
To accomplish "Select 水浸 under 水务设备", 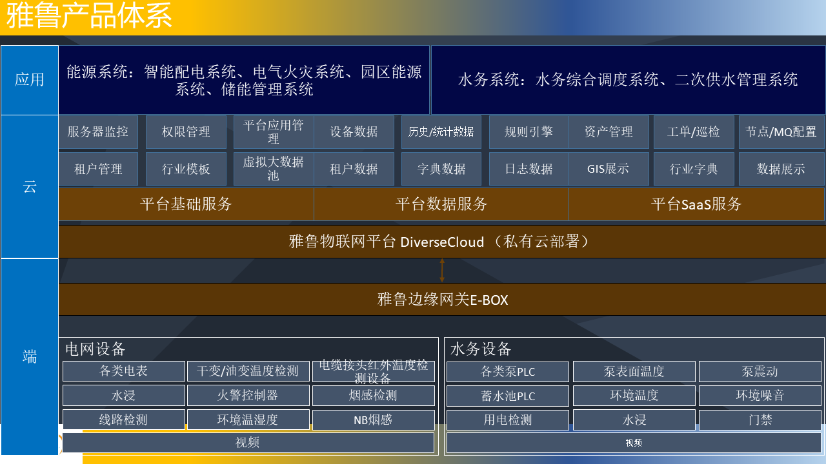I will (x=634, y=420).
